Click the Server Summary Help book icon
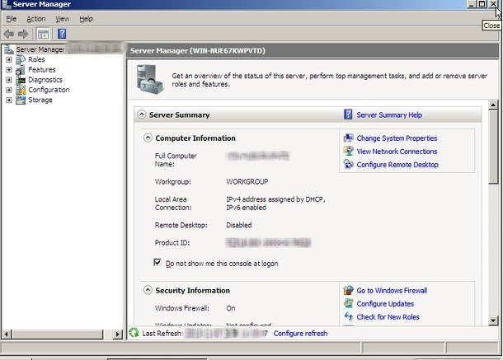Viewport: 503px width, 360px height. click(348, 115)
